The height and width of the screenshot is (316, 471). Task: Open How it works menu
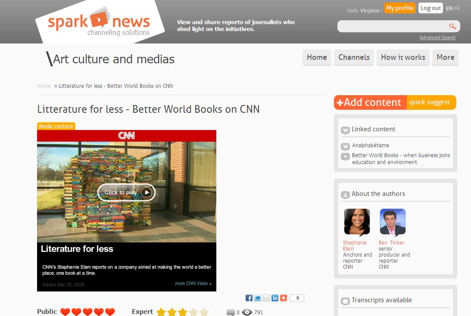pos(403,57)
